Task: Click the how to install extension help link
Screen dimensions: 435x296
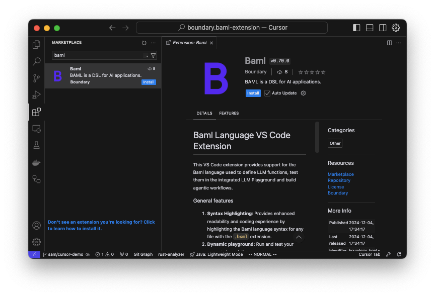Action: 101,225
